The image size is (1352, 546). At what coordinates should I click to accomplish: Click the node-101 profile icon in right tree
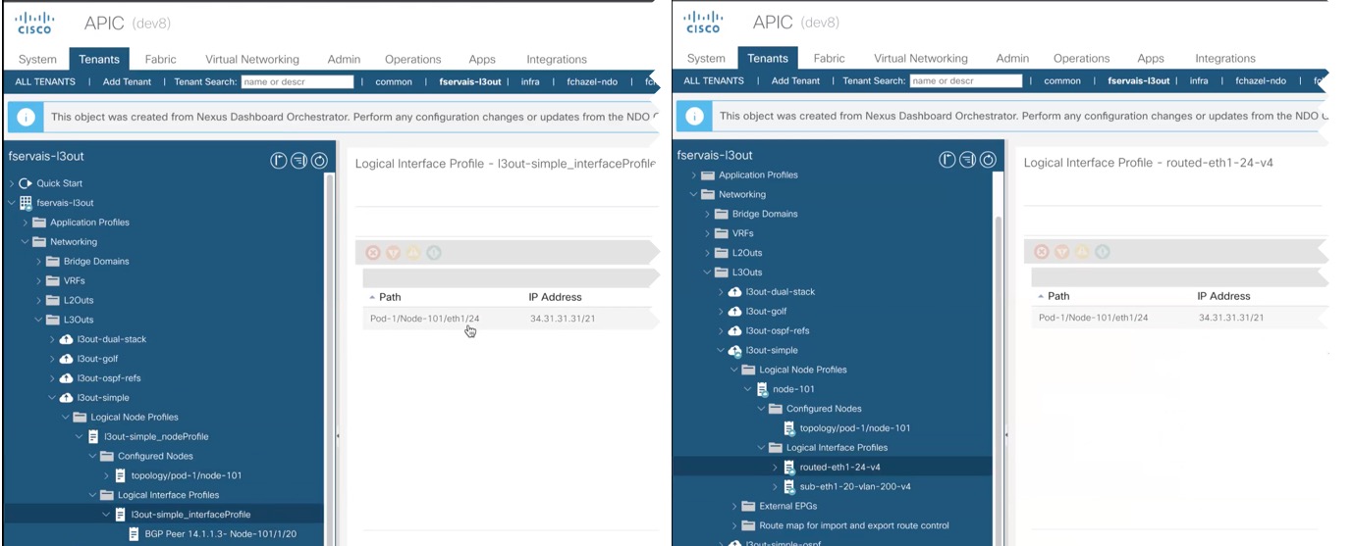(762, 389)
